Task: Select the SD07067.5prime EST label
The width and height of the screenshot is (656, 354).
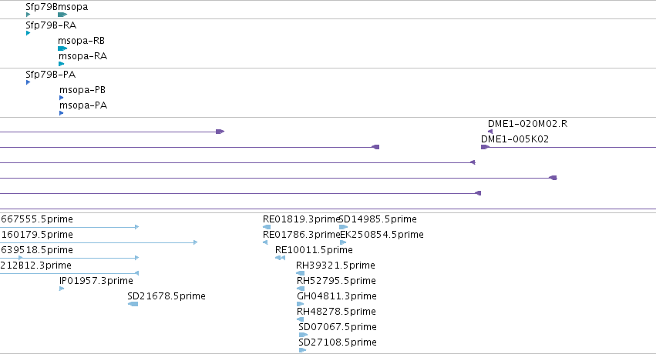Action: click(x=338, y=326)
